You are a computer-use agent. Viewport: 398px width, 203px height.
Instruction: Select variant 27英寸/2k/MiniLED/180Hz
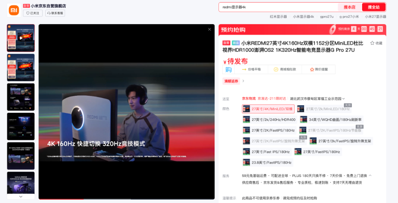(324, 109)
